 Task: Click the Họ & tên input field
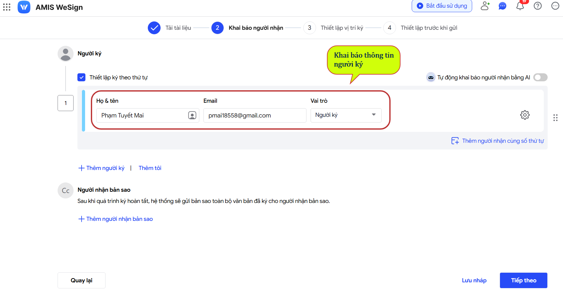(147, 115)
